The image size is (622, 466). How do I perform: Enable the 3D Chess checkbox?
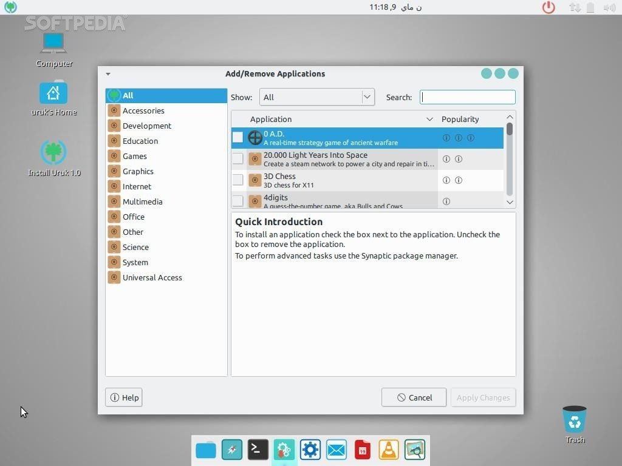pos(238,180)
